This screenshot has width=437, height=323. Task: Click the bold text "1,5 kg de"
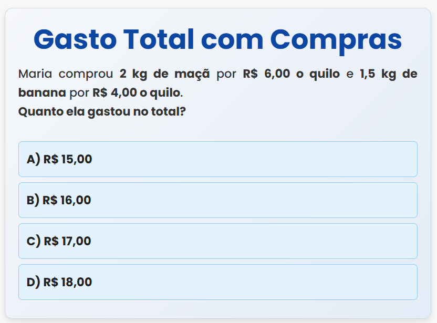click(x=388, y=74)
